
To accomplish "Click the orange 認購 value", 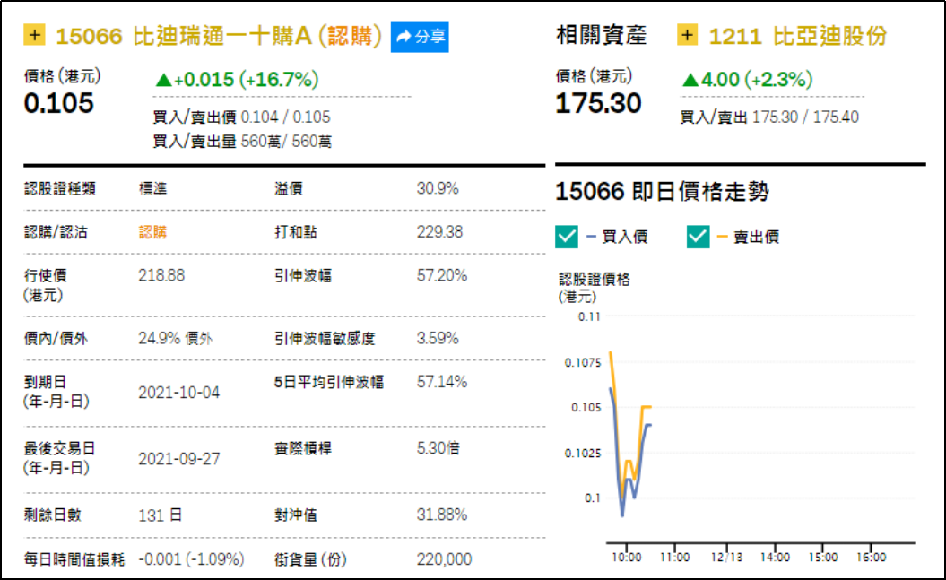I will point(152,232).
